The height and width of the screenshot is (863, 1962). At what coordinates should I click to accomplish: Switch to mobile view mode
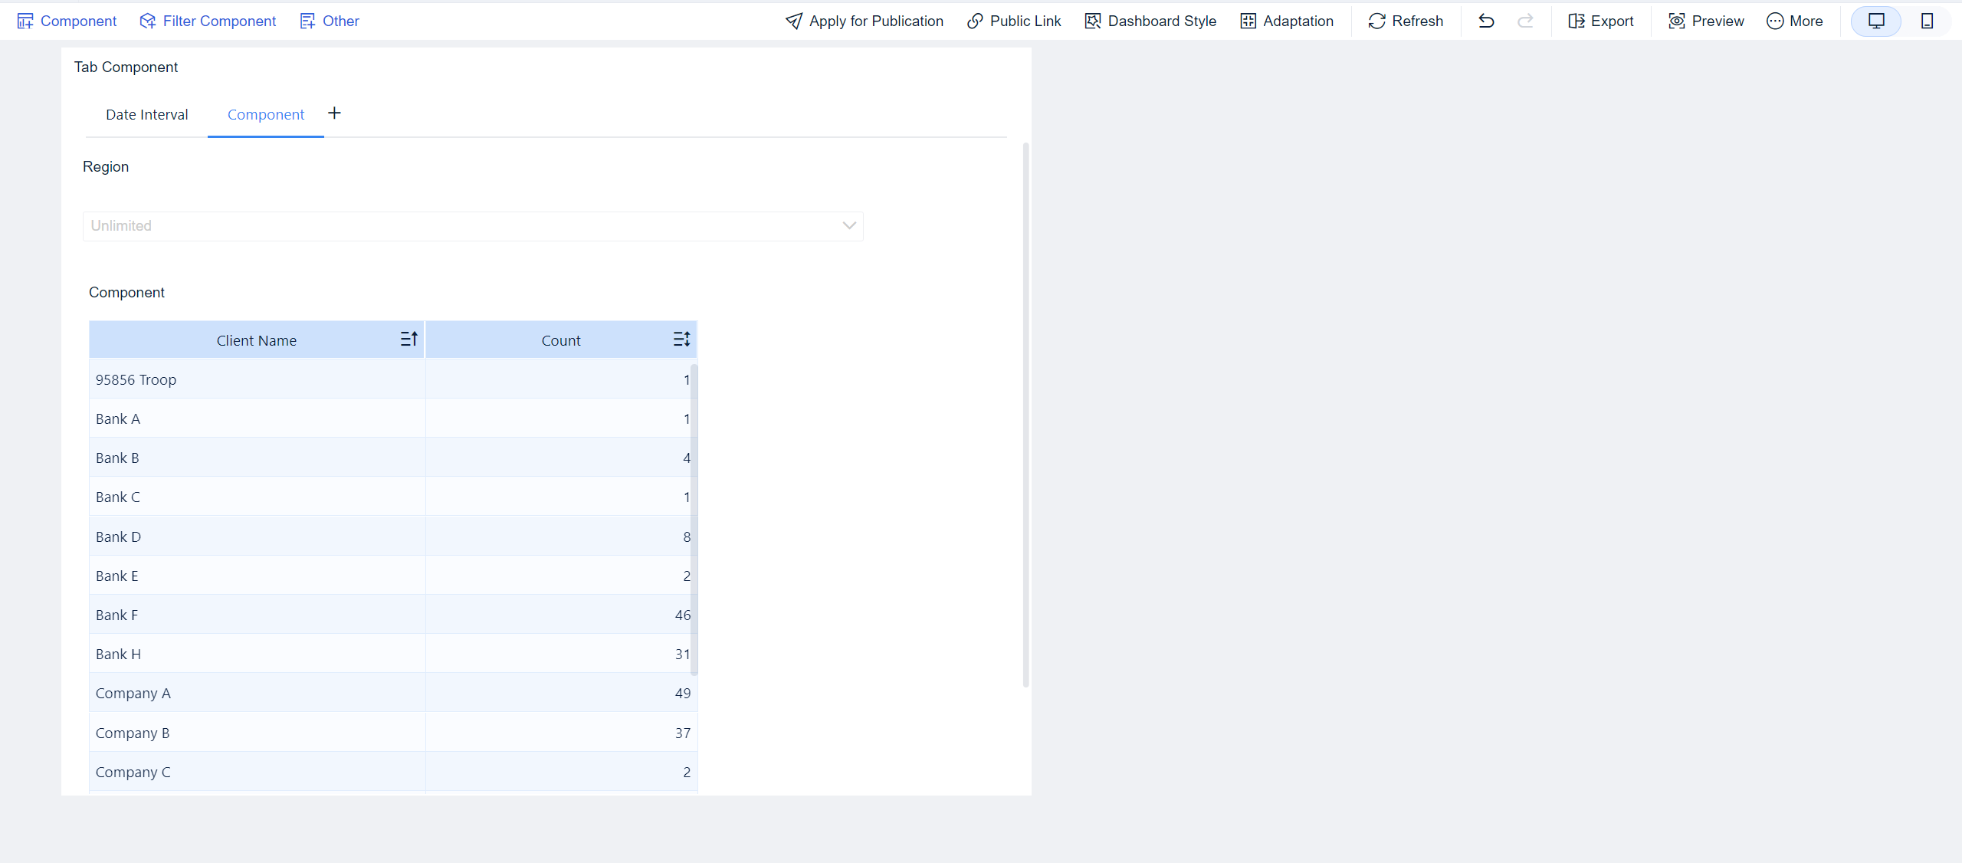pyautogui.click(x=1928, y=21)
